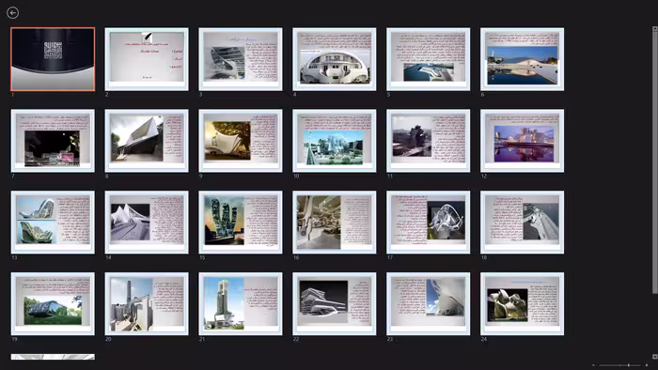
Task: Open slide 20 thumbnail
Action: coord(147,303)
